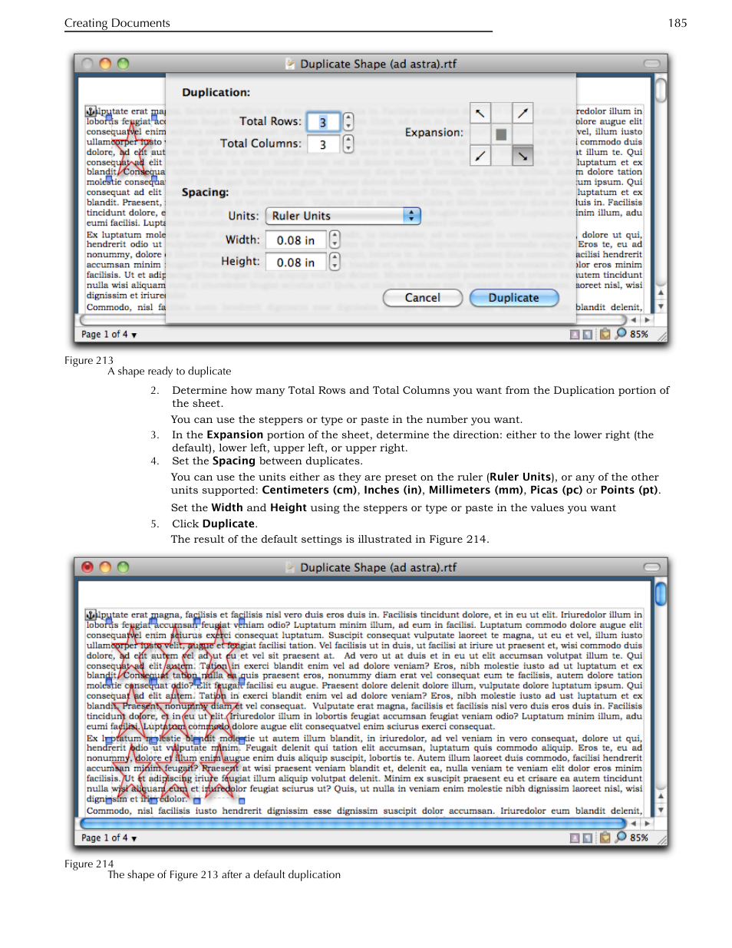The width and height of the screenshot is (732, 948).
Task: Click second gray status icon in Figure 214 window
Action: tap(588, 838)
